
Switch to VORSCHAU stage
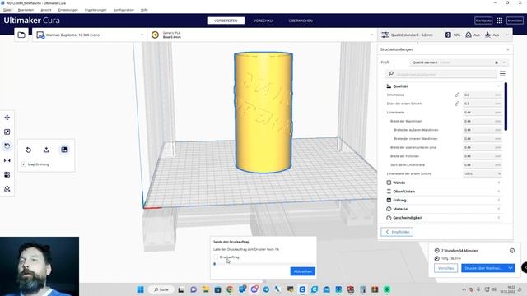click(263, 21)
